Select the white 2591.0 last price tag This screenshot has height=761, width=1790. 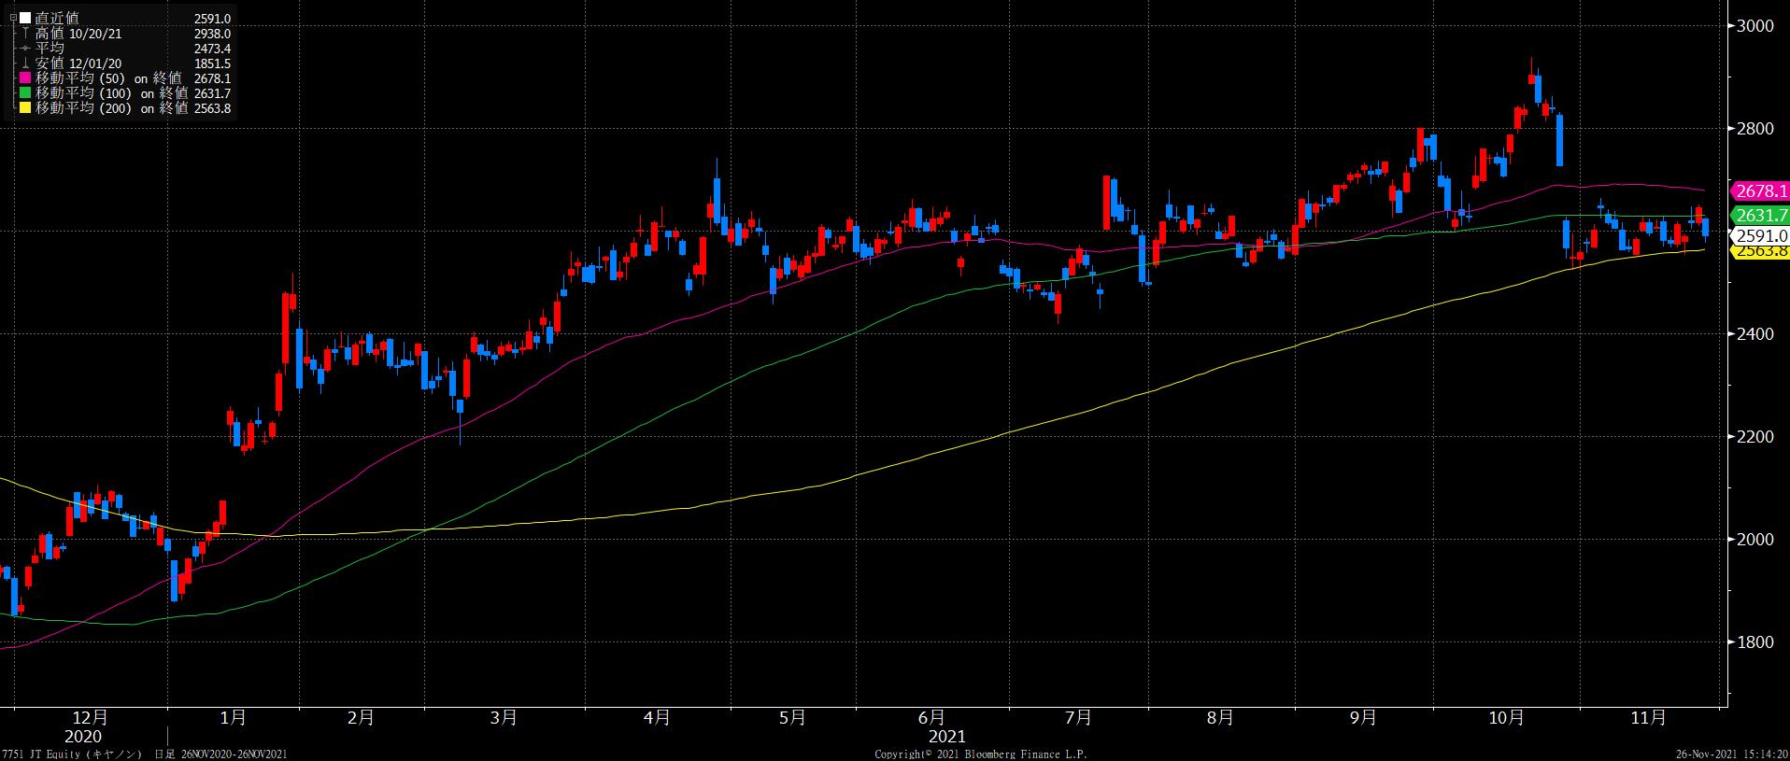click(x=1760, y=236)
